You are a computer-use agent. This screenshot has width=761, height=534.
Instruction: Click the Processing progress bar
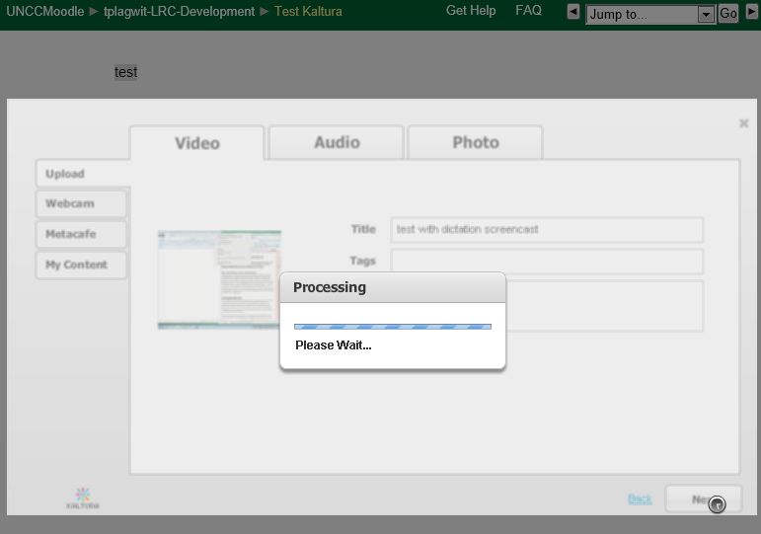click(392, 327)
